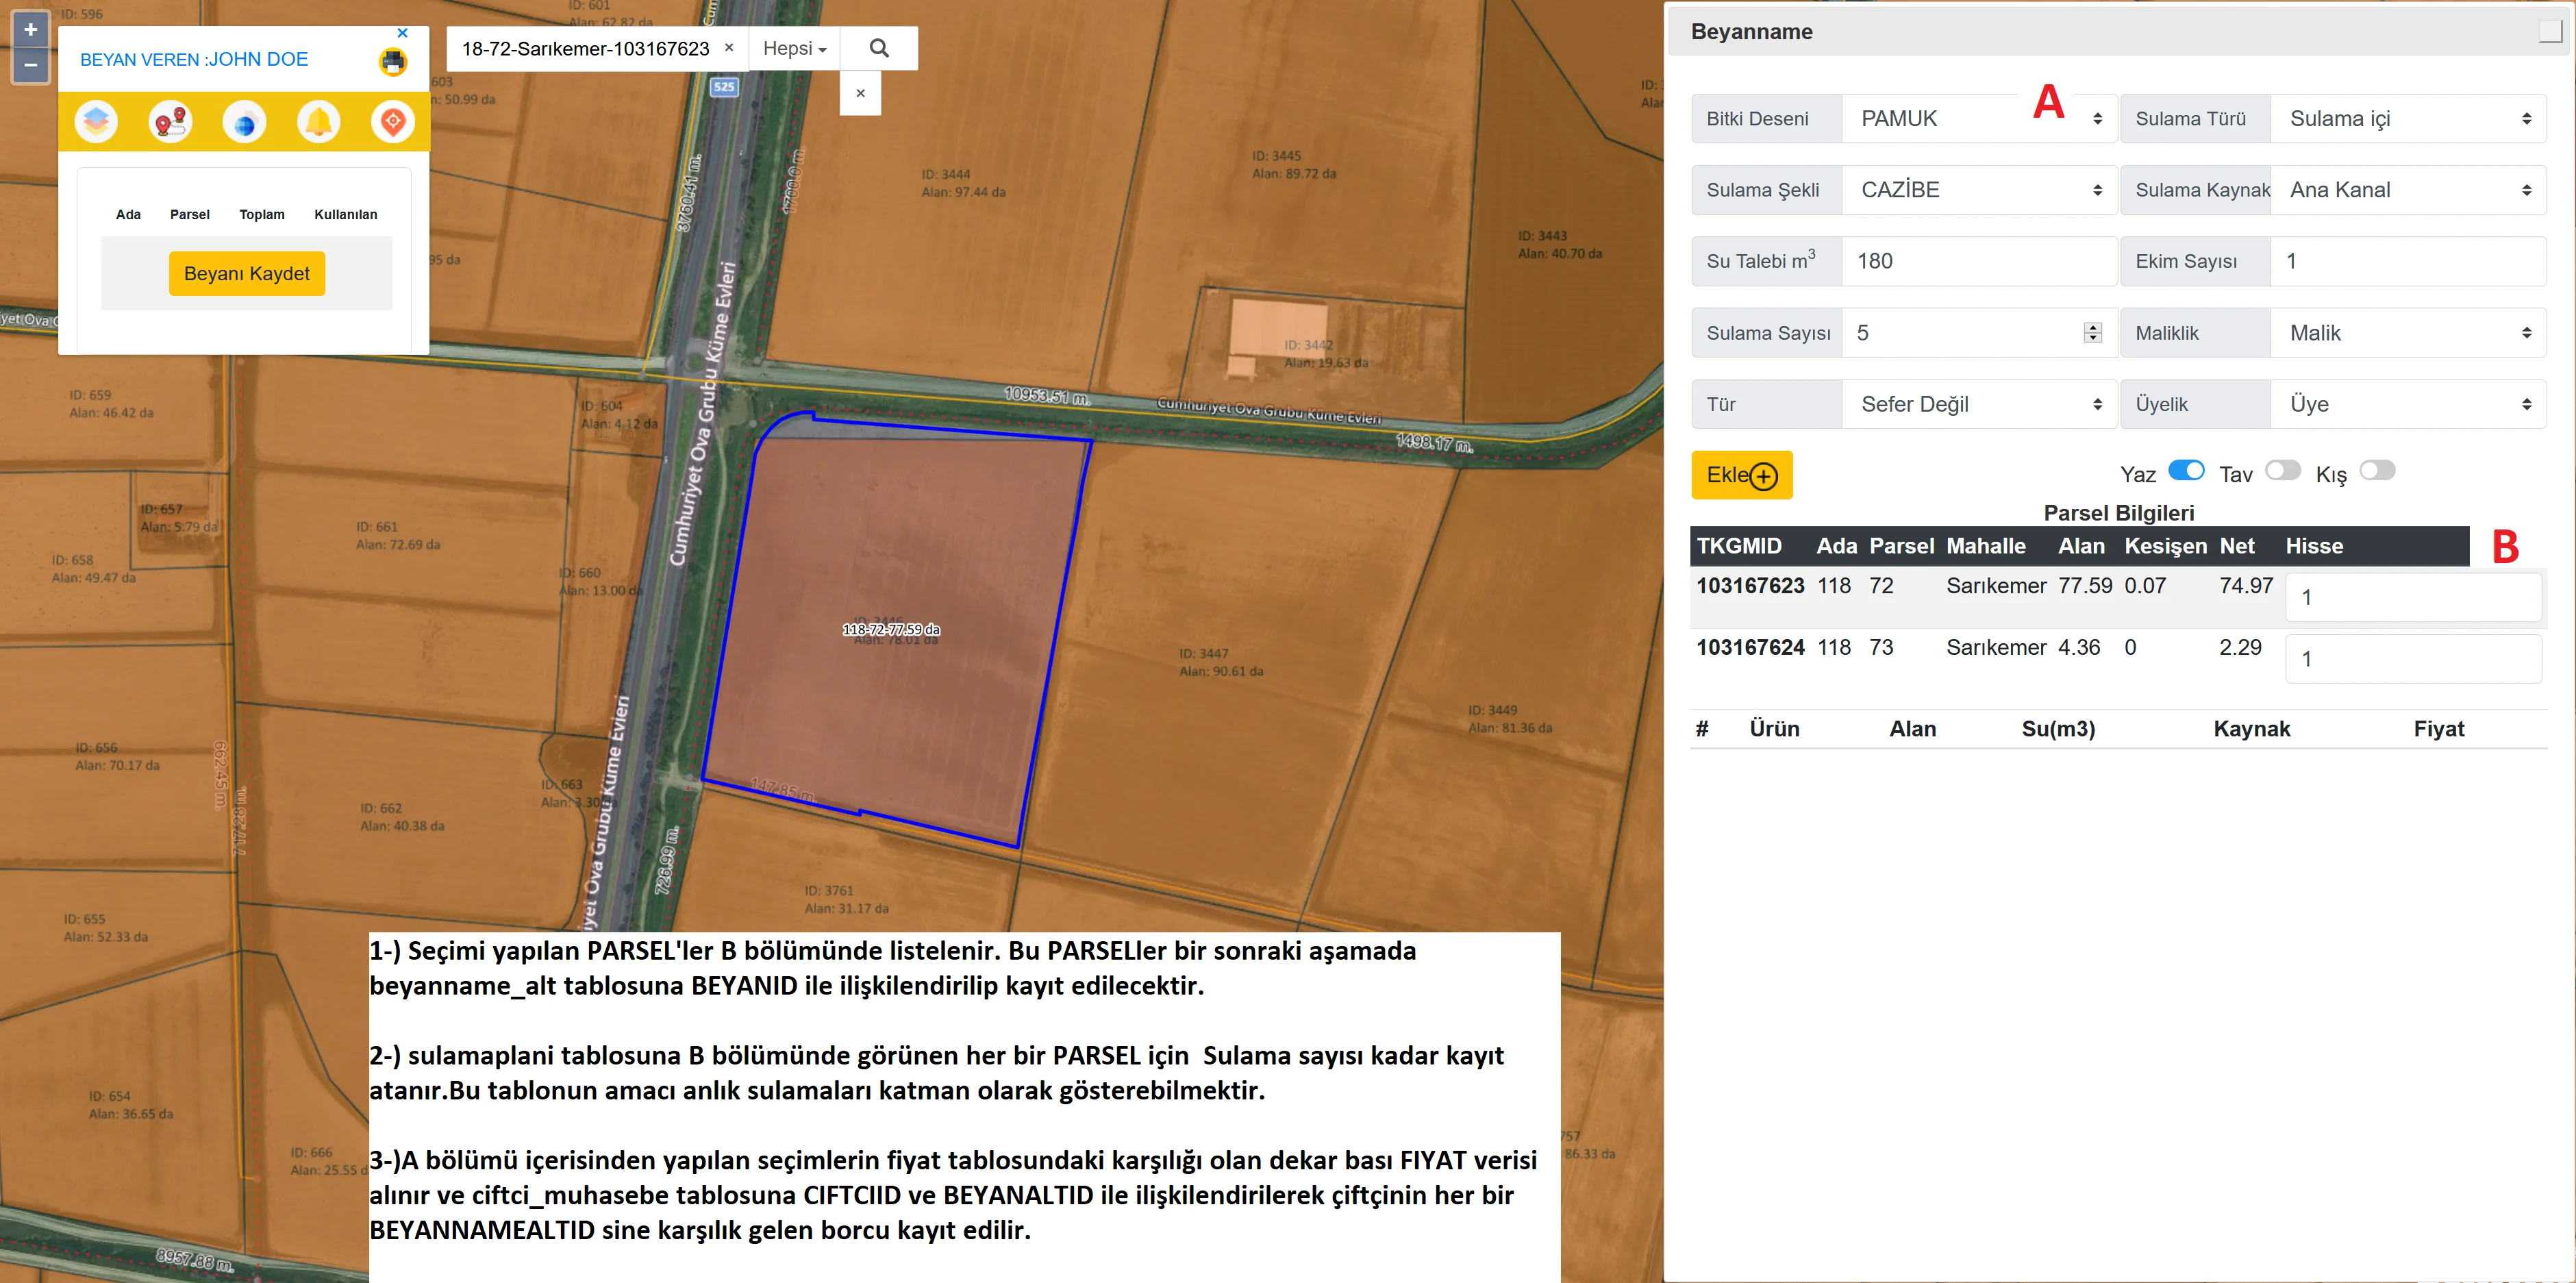Click the Ekle add button
This screenshot has height=1283, width=2576.
(1741, 475)
